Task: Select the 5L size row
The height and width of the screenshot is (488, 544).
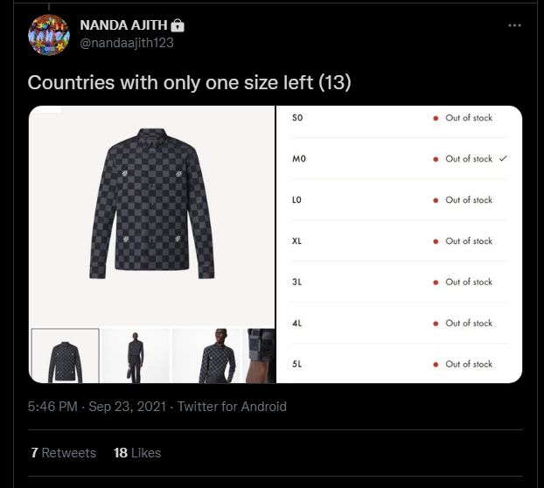Action: pyautogui.click(x=399, y=364)
